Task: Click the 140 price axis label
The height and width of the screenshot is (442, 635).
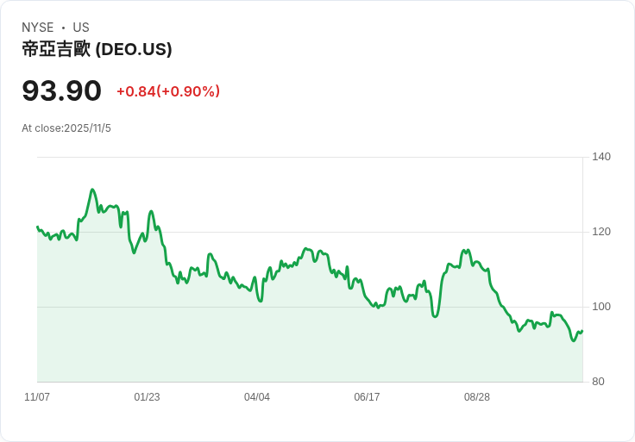Action: pos(601,157)
